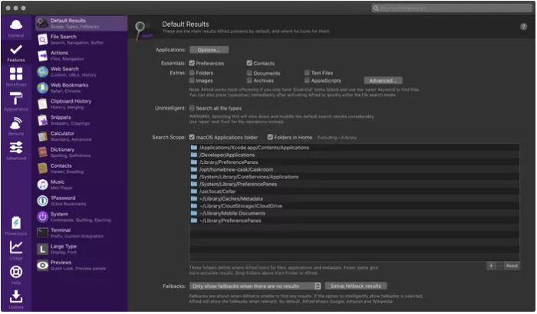Select the Music mini player icon
Image resolution: width=537 pixels, height=314 pixels.
coord(42,185)
